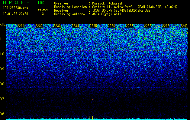Image resolution: width=190 pixels, height=120 pixels.
Task: Click the Ogata-vill. Akita-Pref. JAPAN location text
Action: (x=135, y=7)
